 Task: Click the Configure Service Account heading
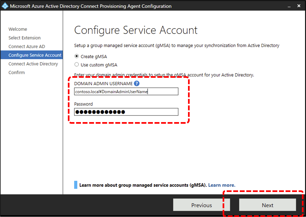coord(136,30)
